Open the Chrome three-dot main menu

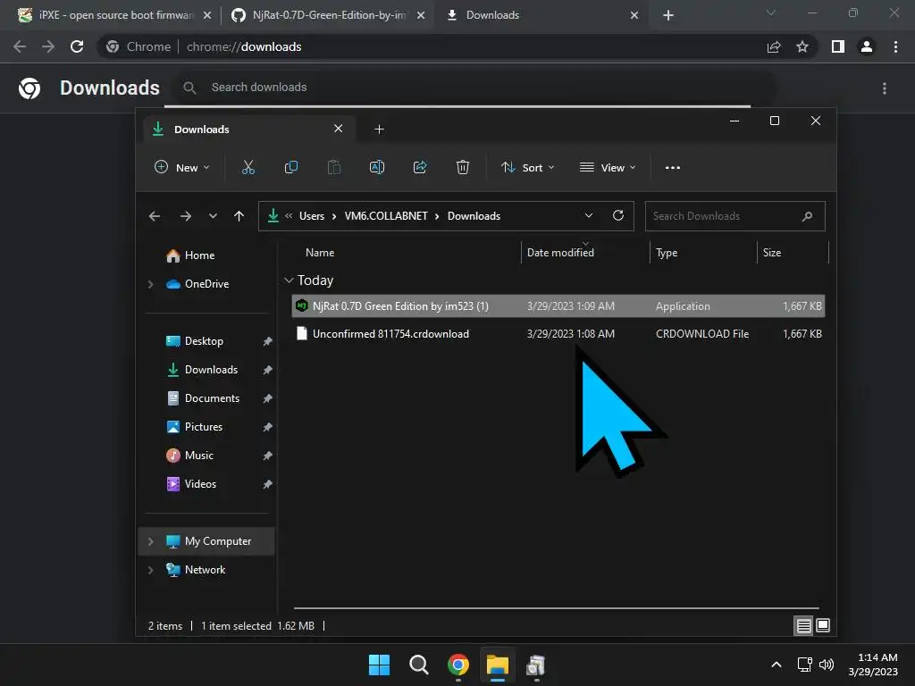[895, 46]
